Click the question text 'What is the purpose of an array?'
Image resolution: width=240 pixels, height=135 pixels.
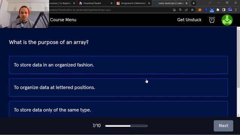(49, 42)
